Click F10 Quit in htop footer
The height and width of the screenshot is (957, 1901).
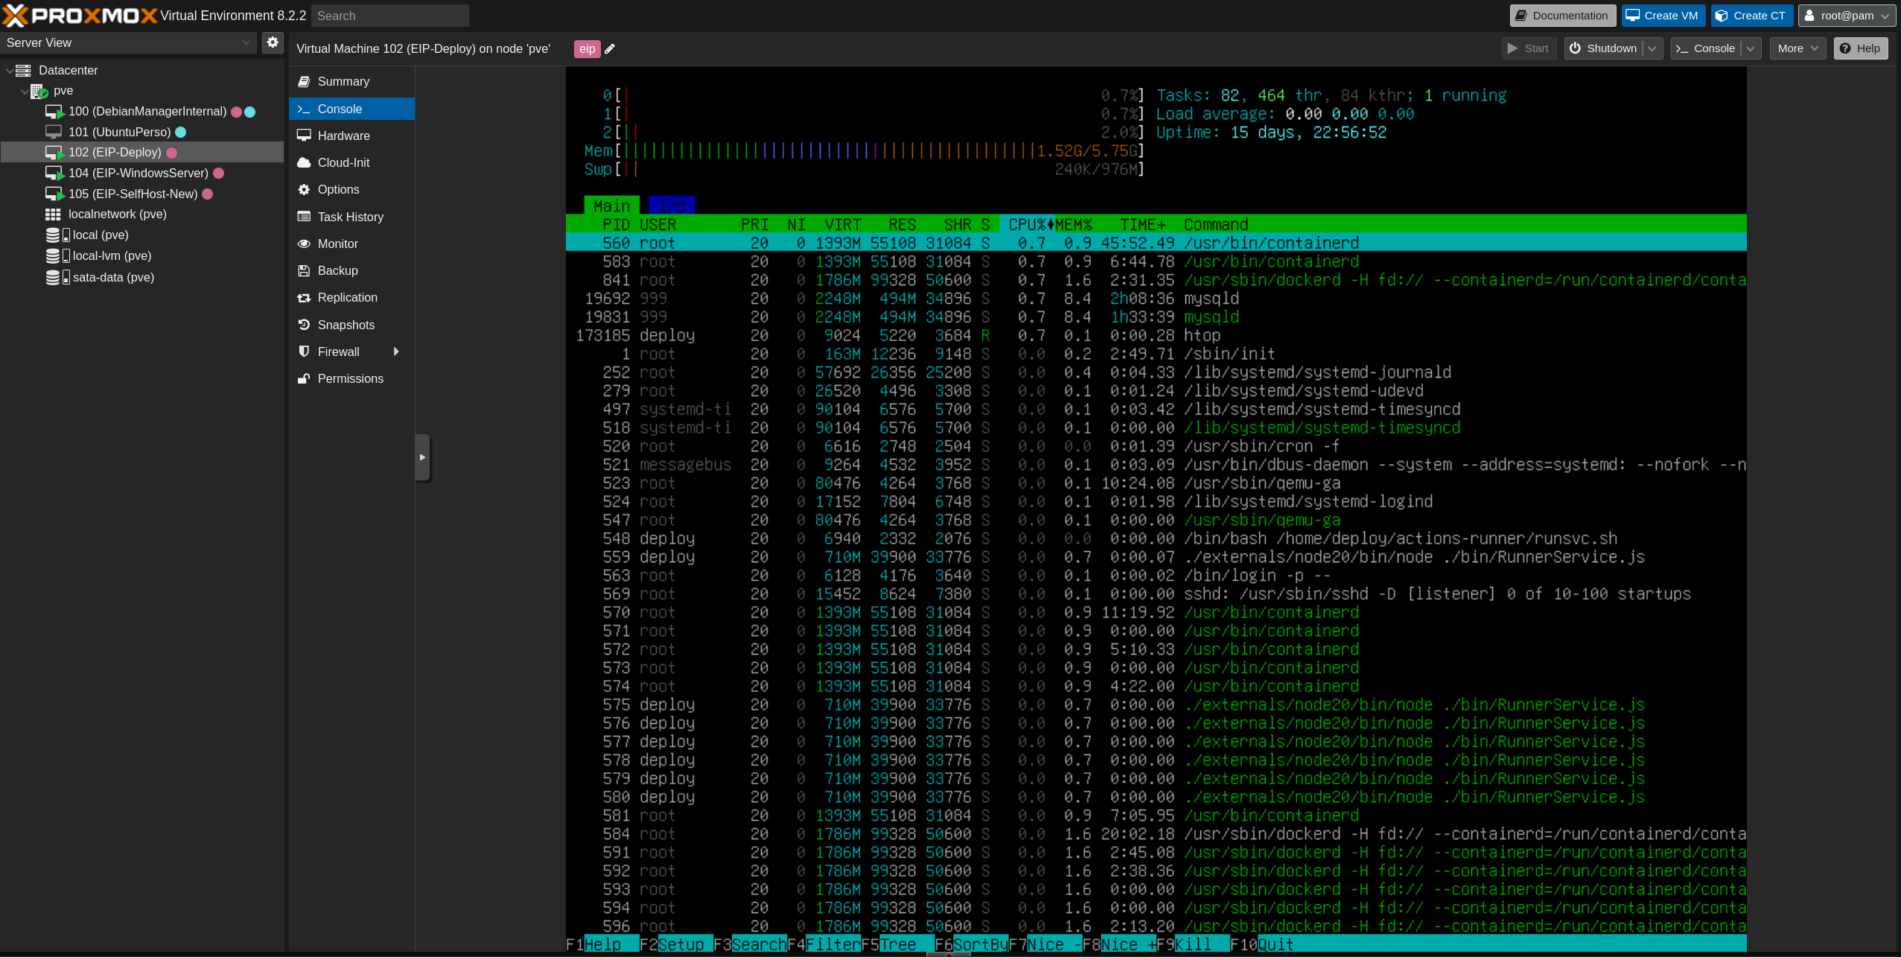coord(1261,944)
